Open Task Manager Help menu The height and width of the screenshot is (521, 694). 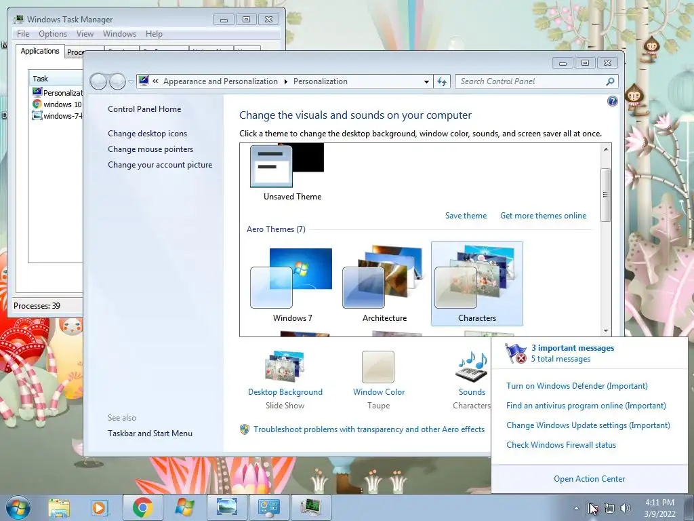(x=154, y=34)
